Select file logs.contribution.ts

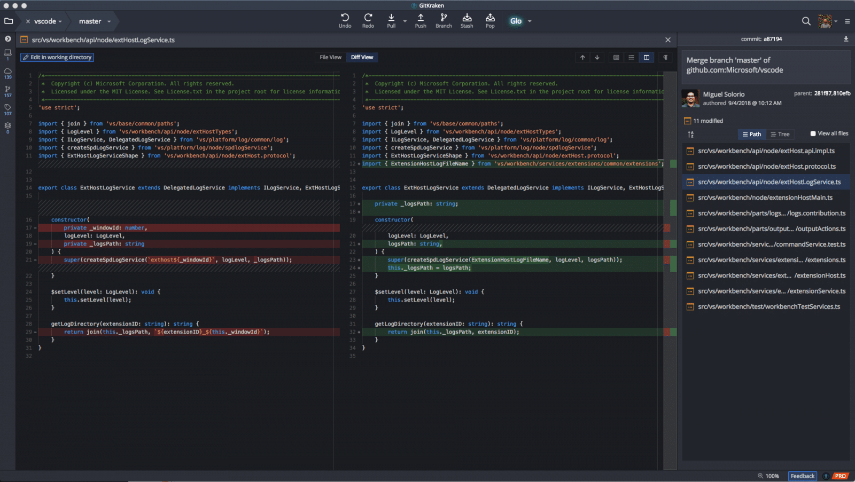pos(766,213)
